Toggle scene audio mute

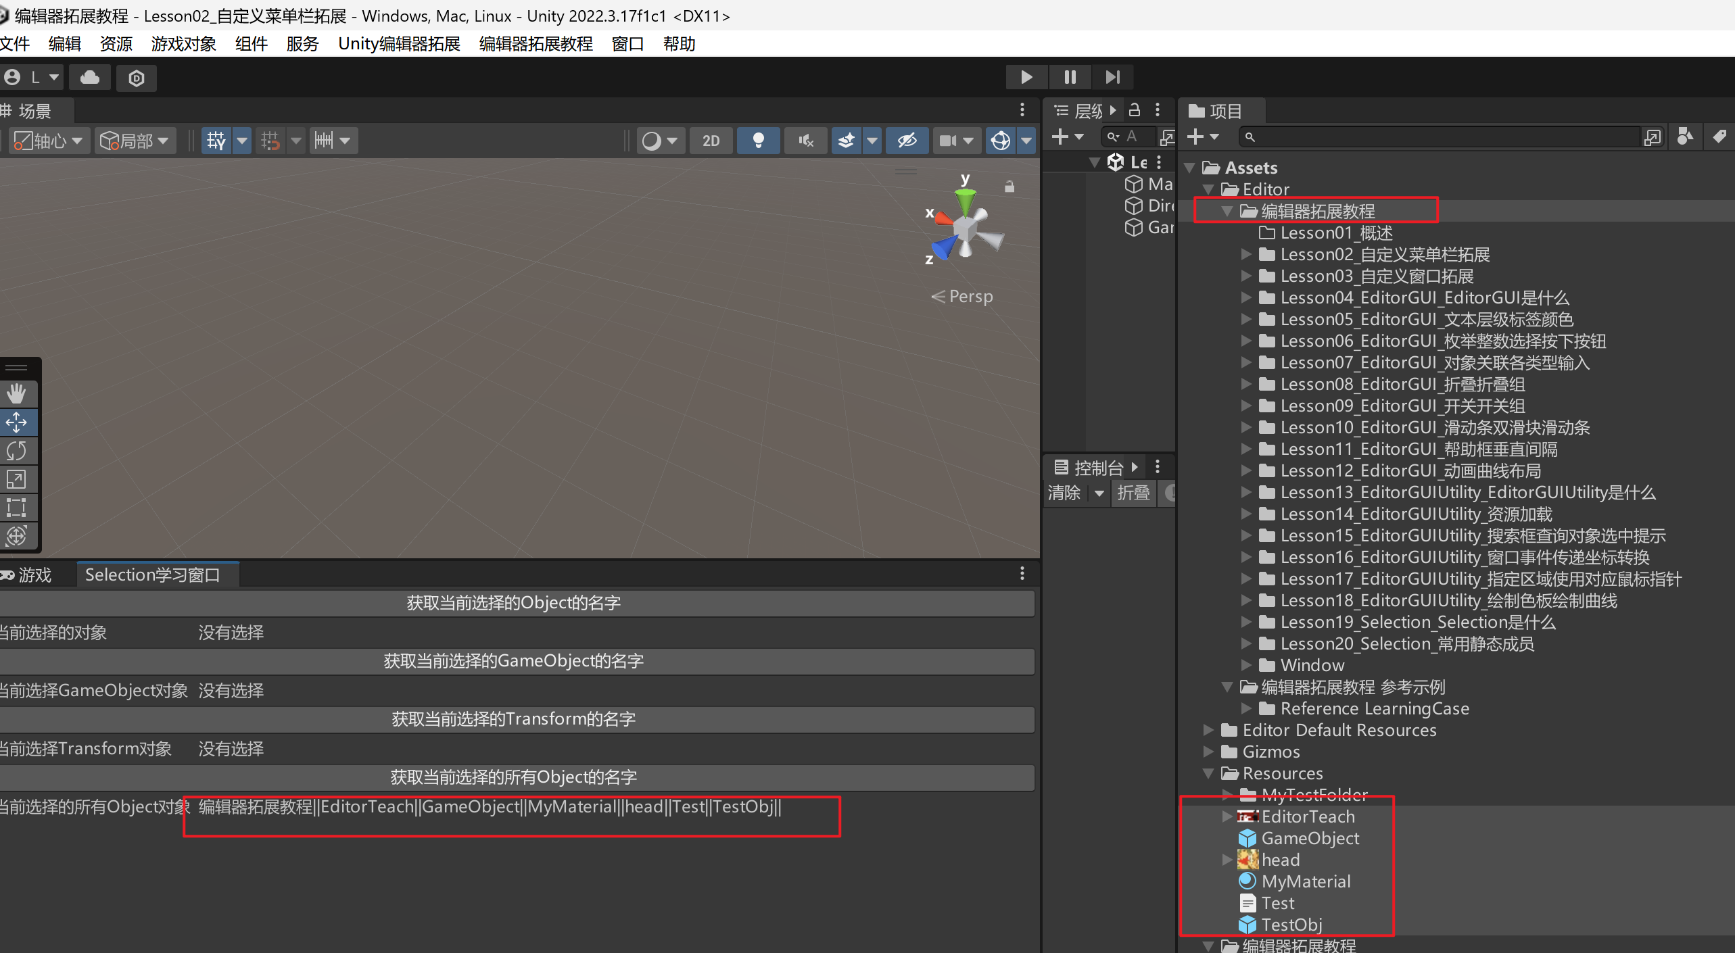[805, 141]
